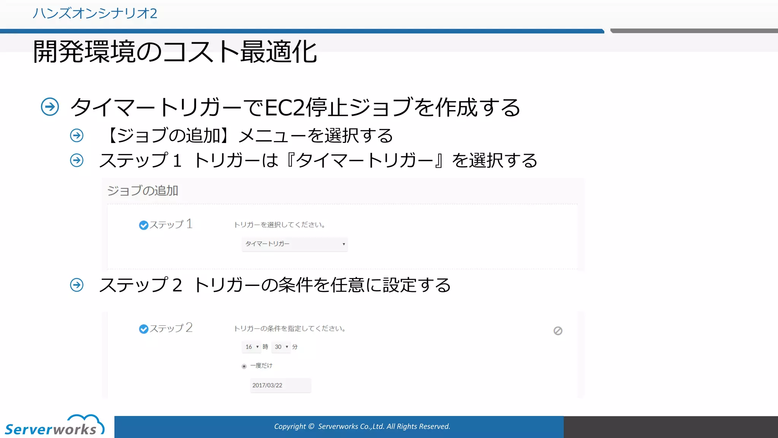Click the header ハンズオンシナリオ2
This screenshot has width=778, height=438.
pos(95,13)
